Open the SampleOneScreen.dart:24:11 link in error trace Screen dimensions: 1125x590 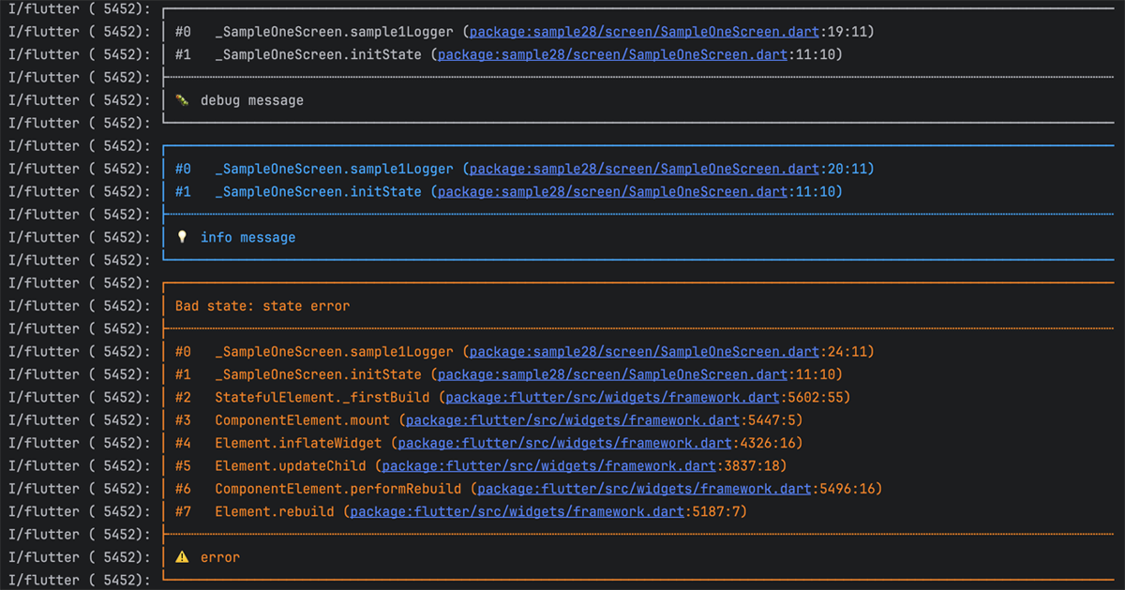pos(643,351)
